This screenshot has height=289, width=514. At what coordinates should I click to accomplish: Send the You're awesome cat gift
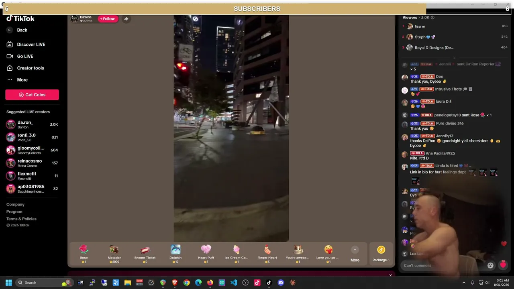[298, 254]
